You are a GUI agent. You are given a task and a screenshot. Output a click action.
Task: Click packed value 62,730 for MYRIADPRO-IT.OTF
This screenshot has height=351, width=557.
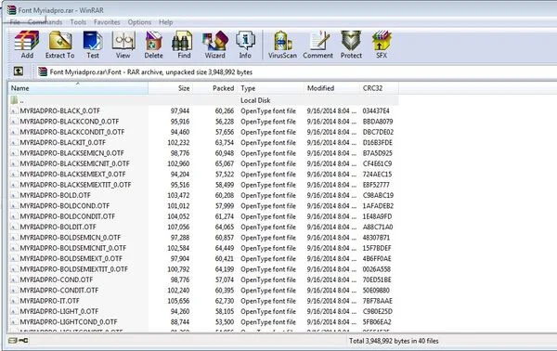click(225, 301)
